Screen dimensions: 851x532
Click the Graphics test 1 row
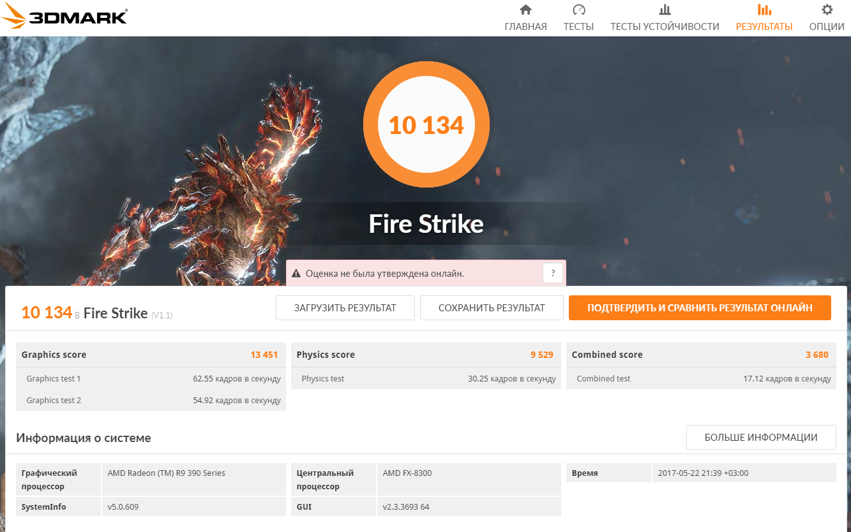tap(151, 378)
